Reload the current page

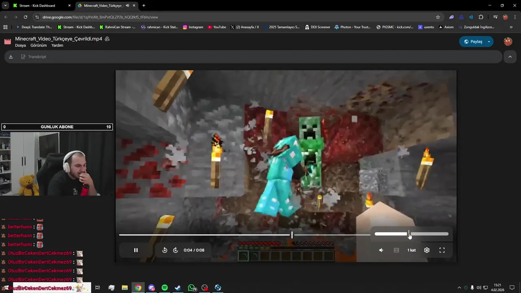25,17
